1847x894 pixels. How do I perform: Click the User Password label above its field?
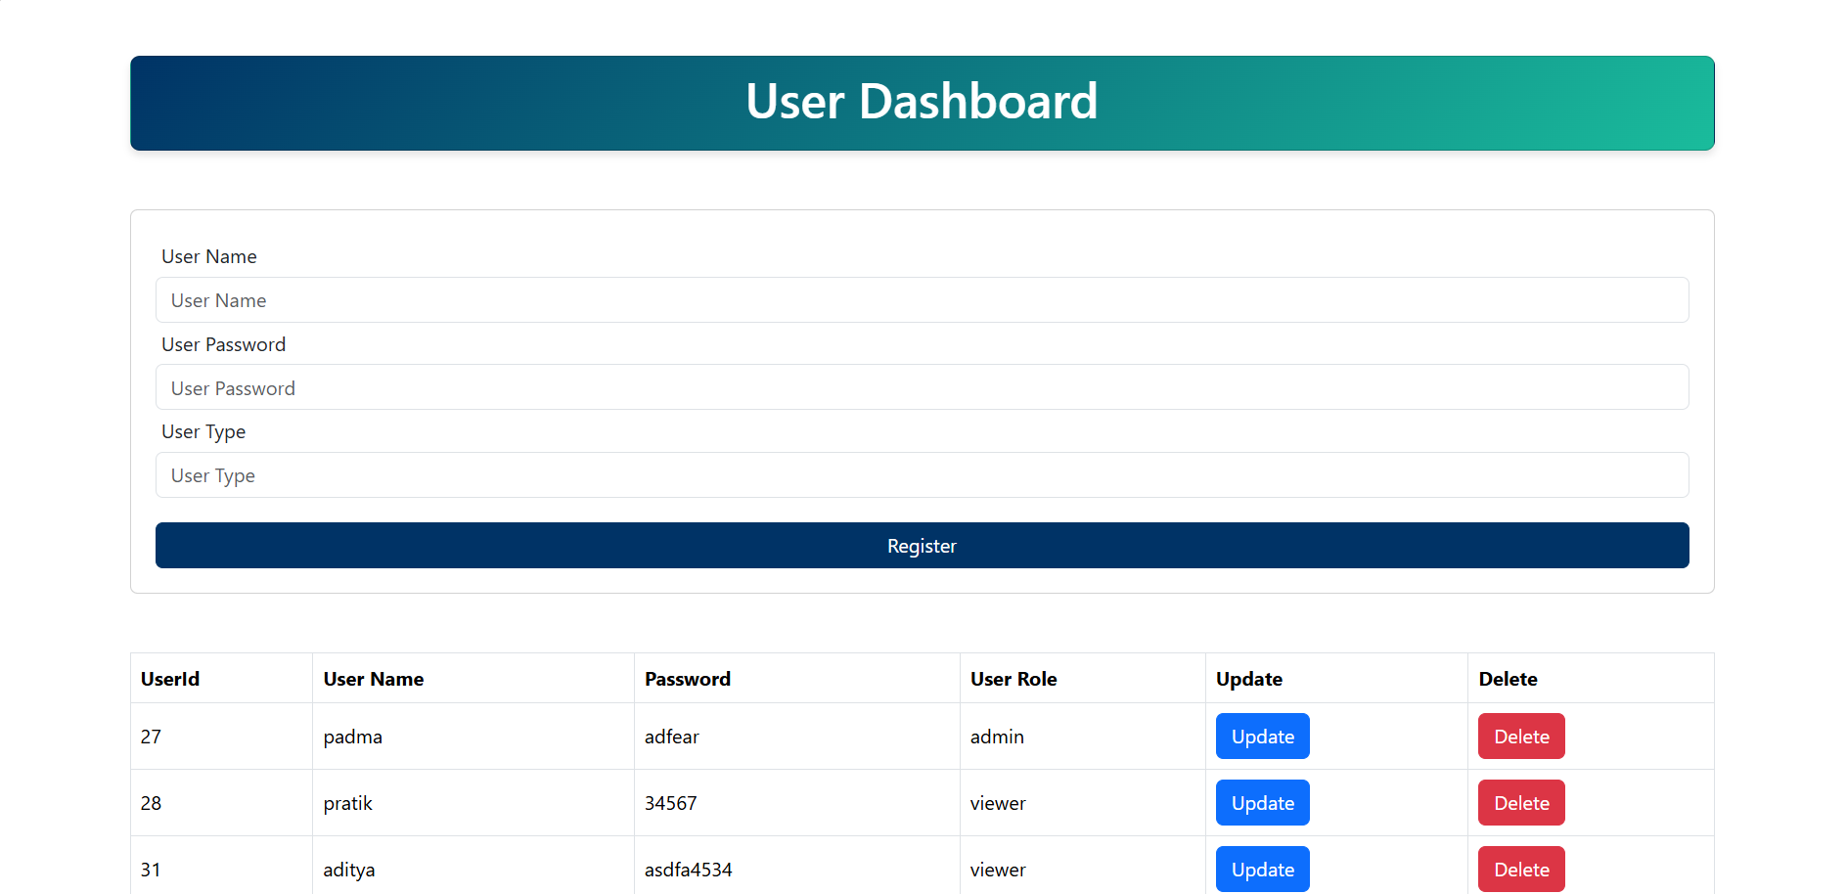pyautogui.click(x=223, y=344)
